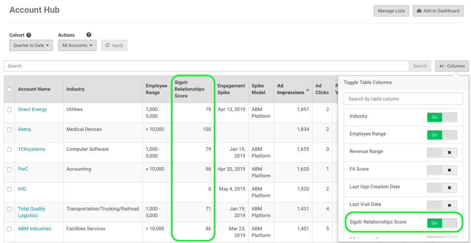Check the IHG row checkbox
Image resolution: width=471 pixels, height=243 pixels.
pyautogui.click(x=9, y=189)
